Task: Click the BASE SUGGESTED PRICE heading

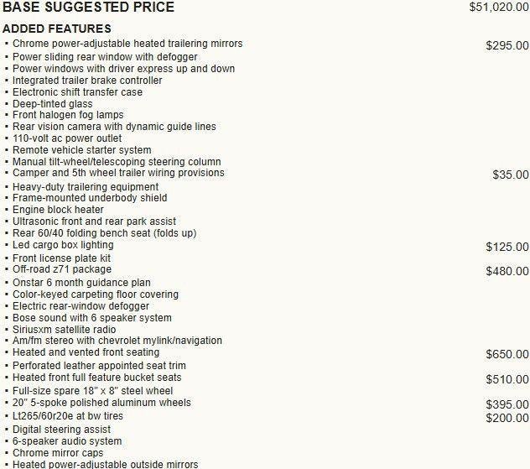Action: coord(88,7)
